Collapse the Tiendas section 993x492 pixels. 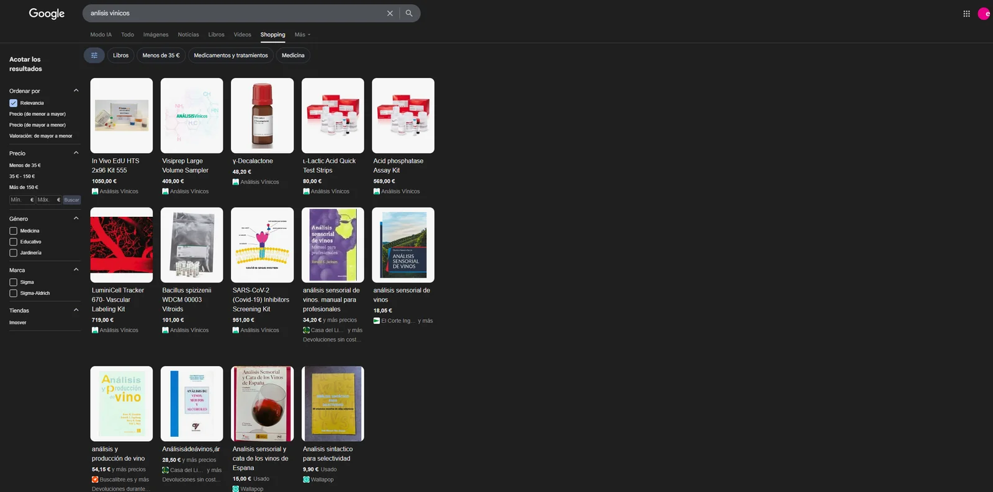tap(76, 310)
